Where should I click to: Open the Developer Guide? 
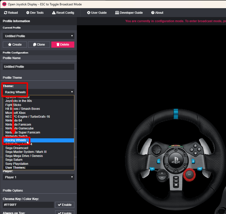[129, 13]
